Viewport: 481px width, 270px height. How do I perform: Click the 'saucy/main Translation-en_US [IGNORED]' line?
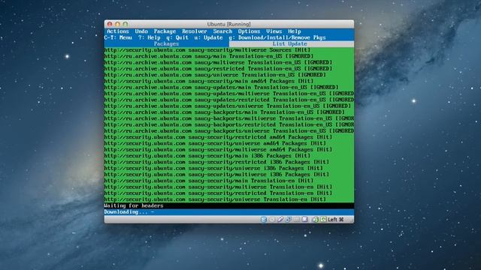pyautogui.click(x=209, y=56)
